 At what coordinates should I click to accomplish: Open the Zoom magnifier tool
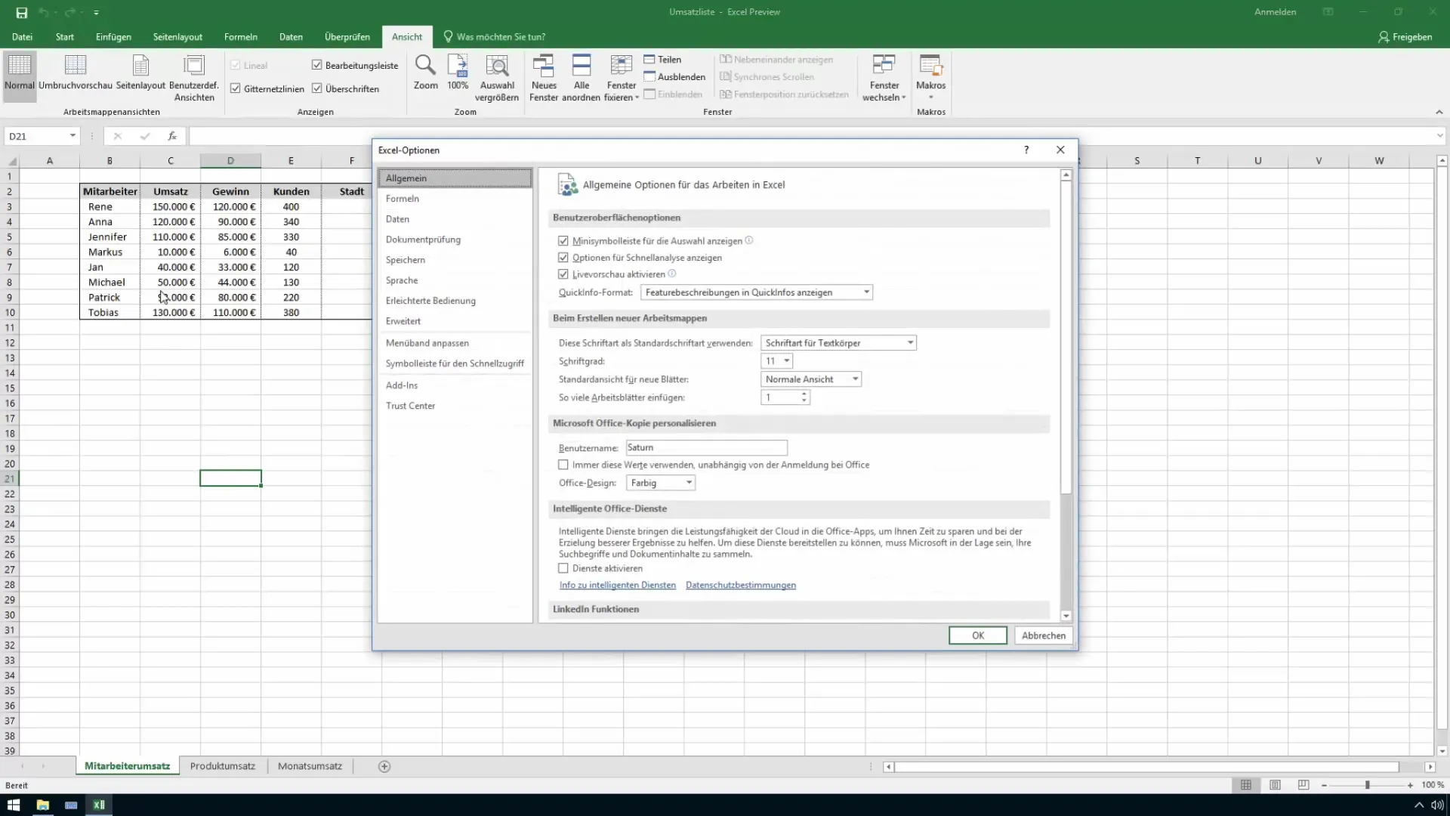point(425,73)
